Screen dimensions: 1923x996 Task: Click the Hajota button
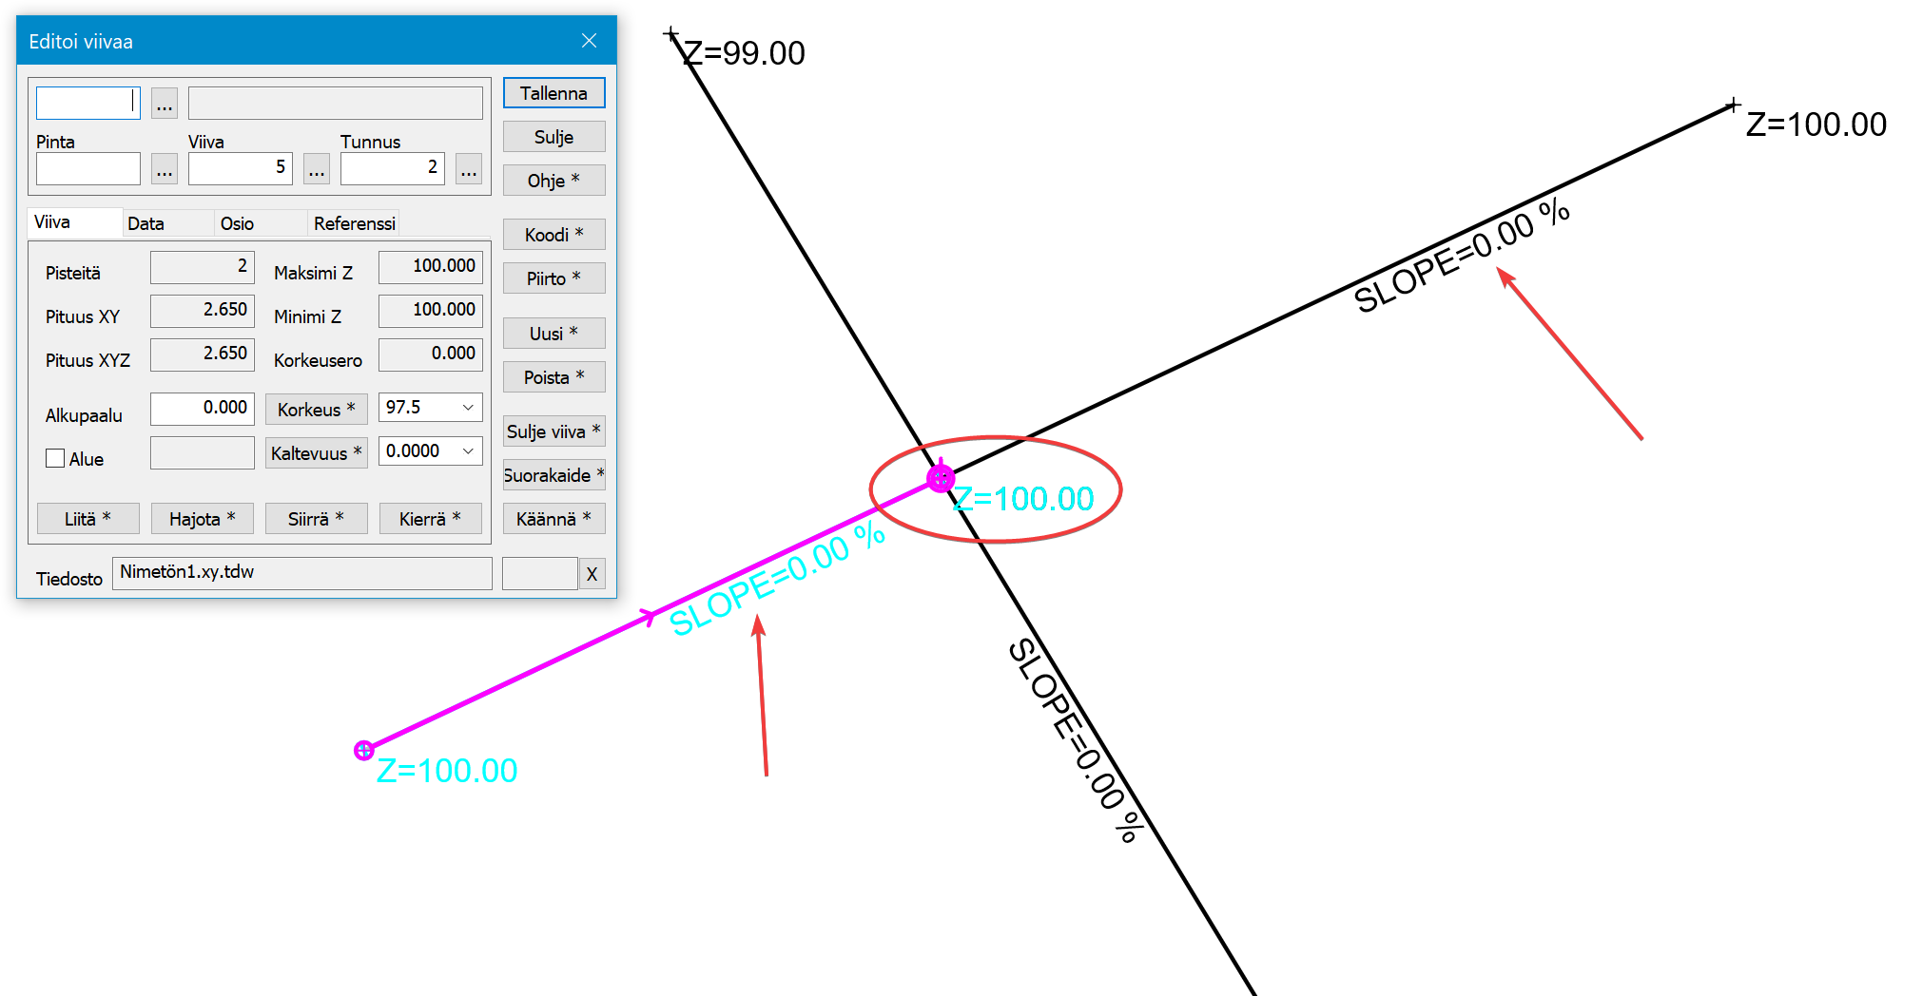pos(202,519)
